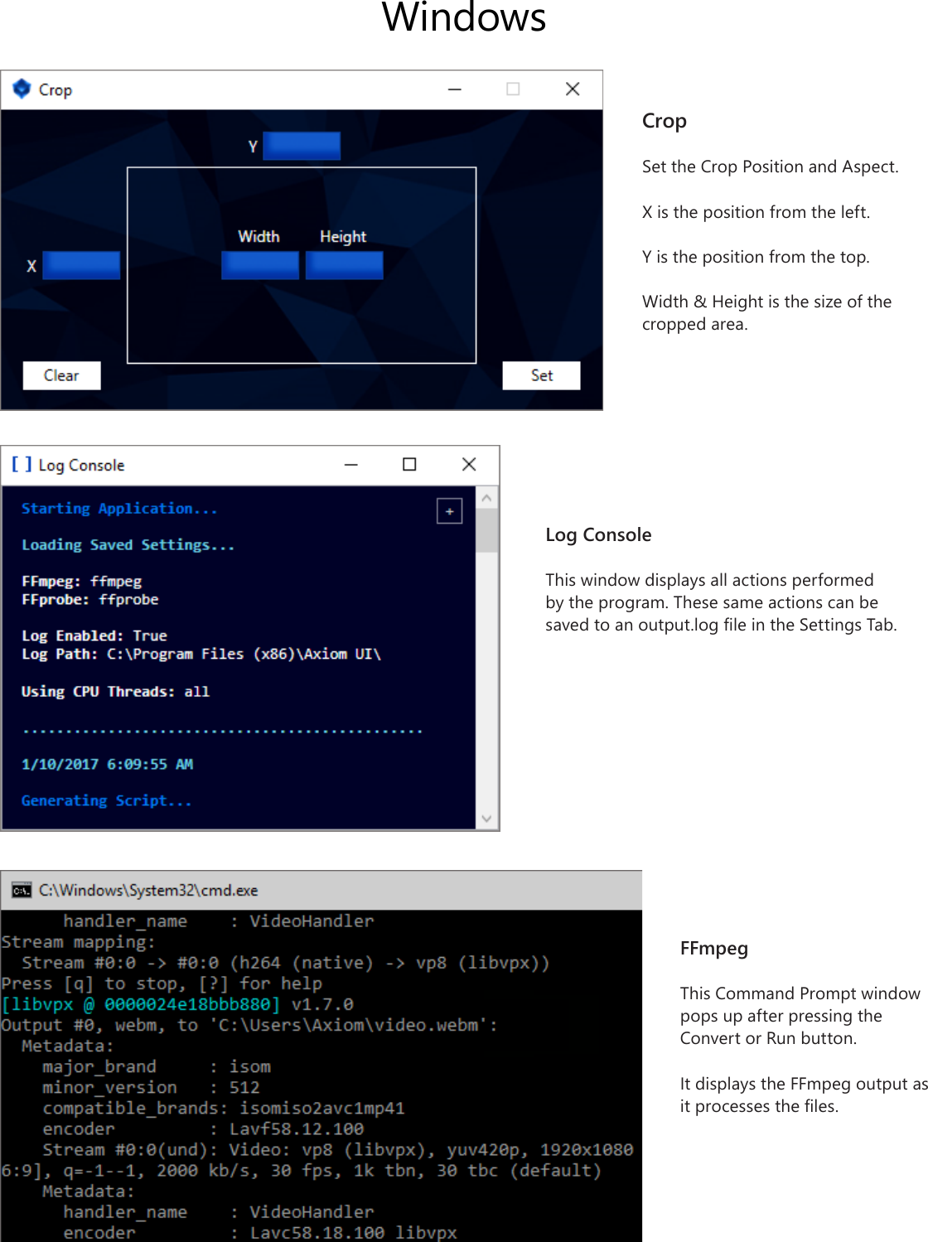This screenshot has width=928, height=1242.
Task: Click the scrollbar down arrow in Log Console
Action: pyautogui.click(x=488, y=817)
